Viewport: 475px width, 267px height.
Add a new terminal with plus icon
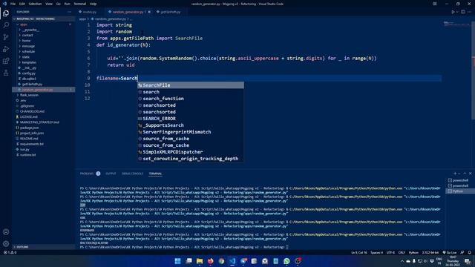pos(455,174)
